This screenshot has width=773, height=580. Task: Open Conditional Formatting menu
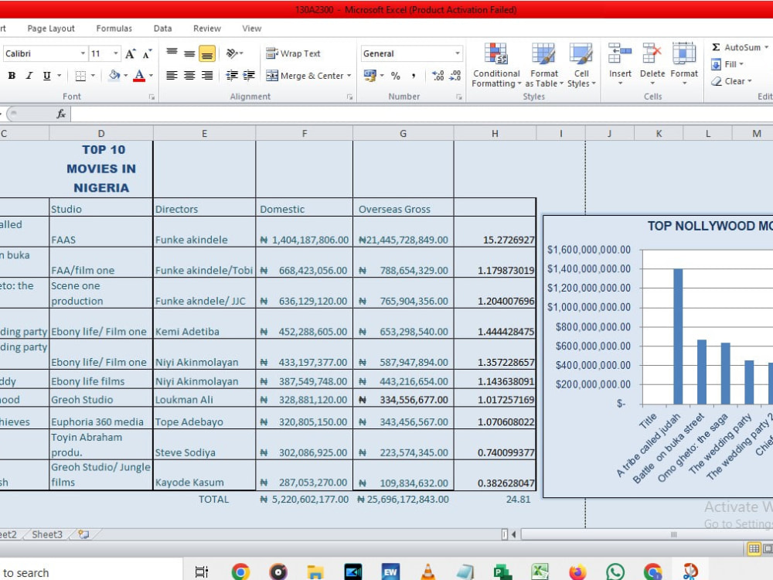pyautogui.click(x=496, y=65)
